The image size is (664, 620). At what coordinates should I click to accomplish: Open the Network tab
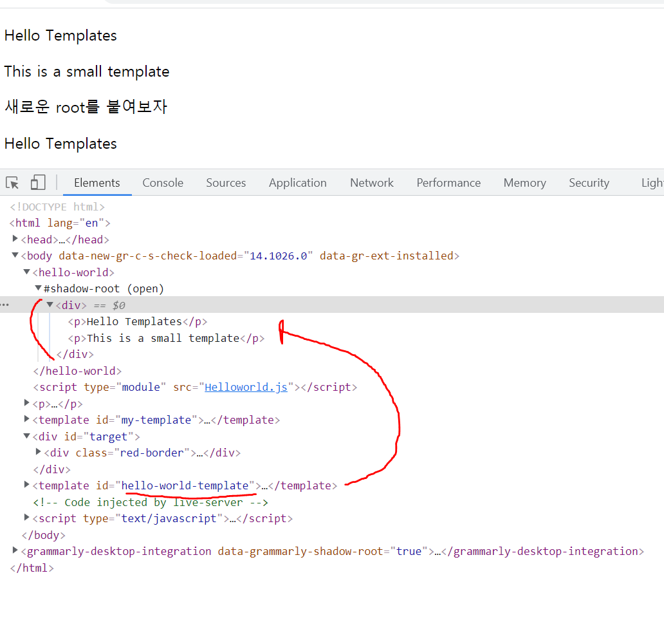[x=371, y=183]
